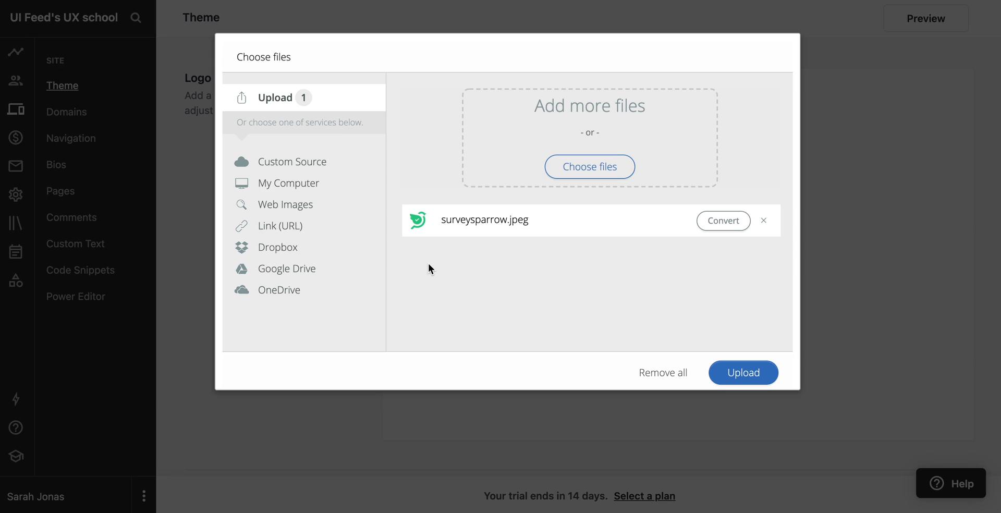Choose the Google Drive source
The height and width of the screenshot is (513, 1001).
coord(287,268)
